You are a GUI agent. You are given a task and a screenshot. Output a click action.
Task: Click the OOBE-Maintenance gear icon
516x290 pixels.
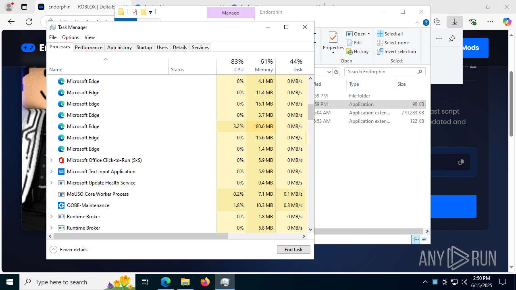click(x=61, y=205)
